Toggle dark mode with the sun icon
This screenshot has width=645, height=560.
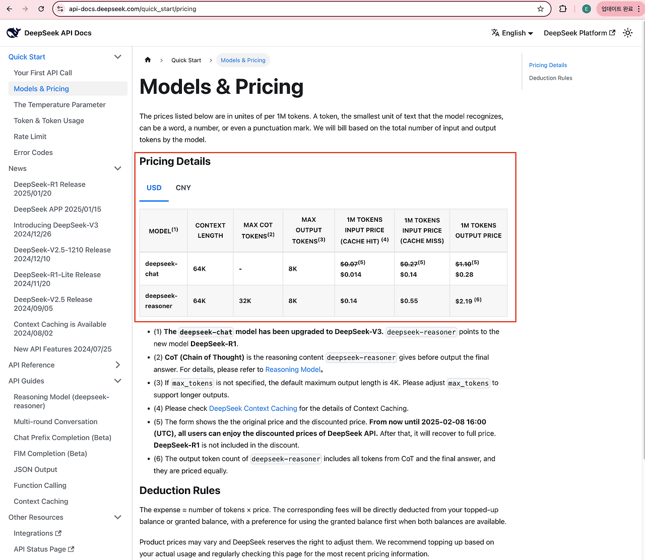pyautogui.click(x=627, y=33)
